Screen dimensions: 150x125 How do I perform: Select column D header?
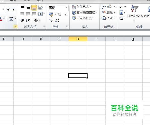pyautogui.click(x=23, y=39)
